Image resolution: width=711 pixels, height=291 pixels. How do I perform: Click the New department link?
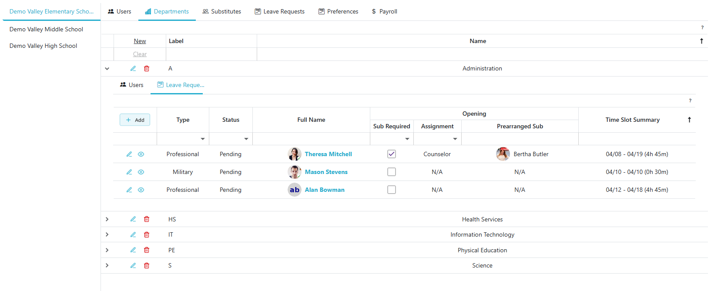click(x=140, y=41)
